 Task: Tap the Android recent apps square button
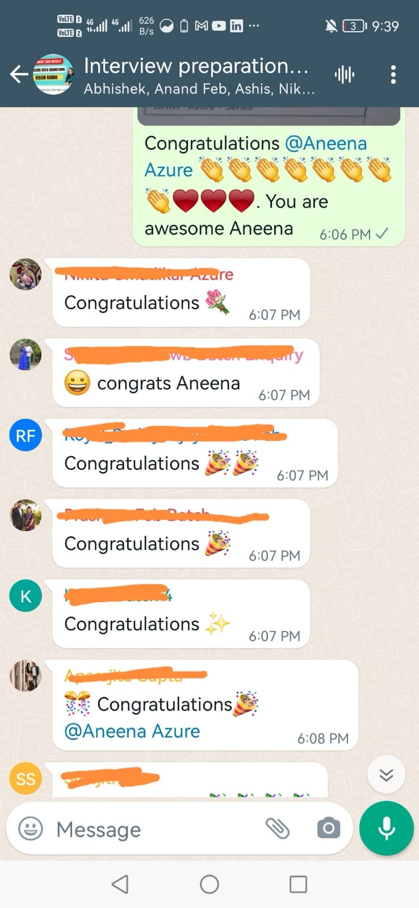pyautogui.click(x=298, y=884)
